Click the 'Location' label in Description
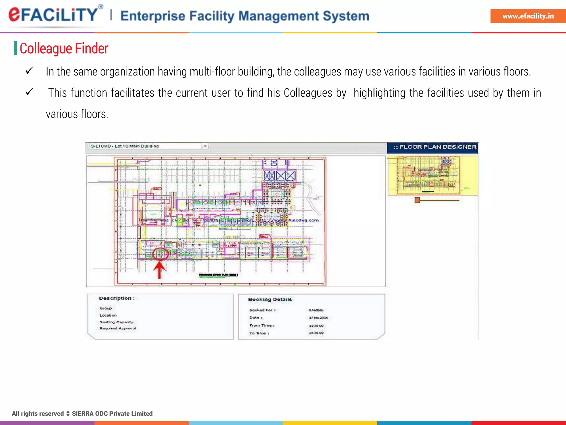This screenshot has height=425, width=566. 108,315
